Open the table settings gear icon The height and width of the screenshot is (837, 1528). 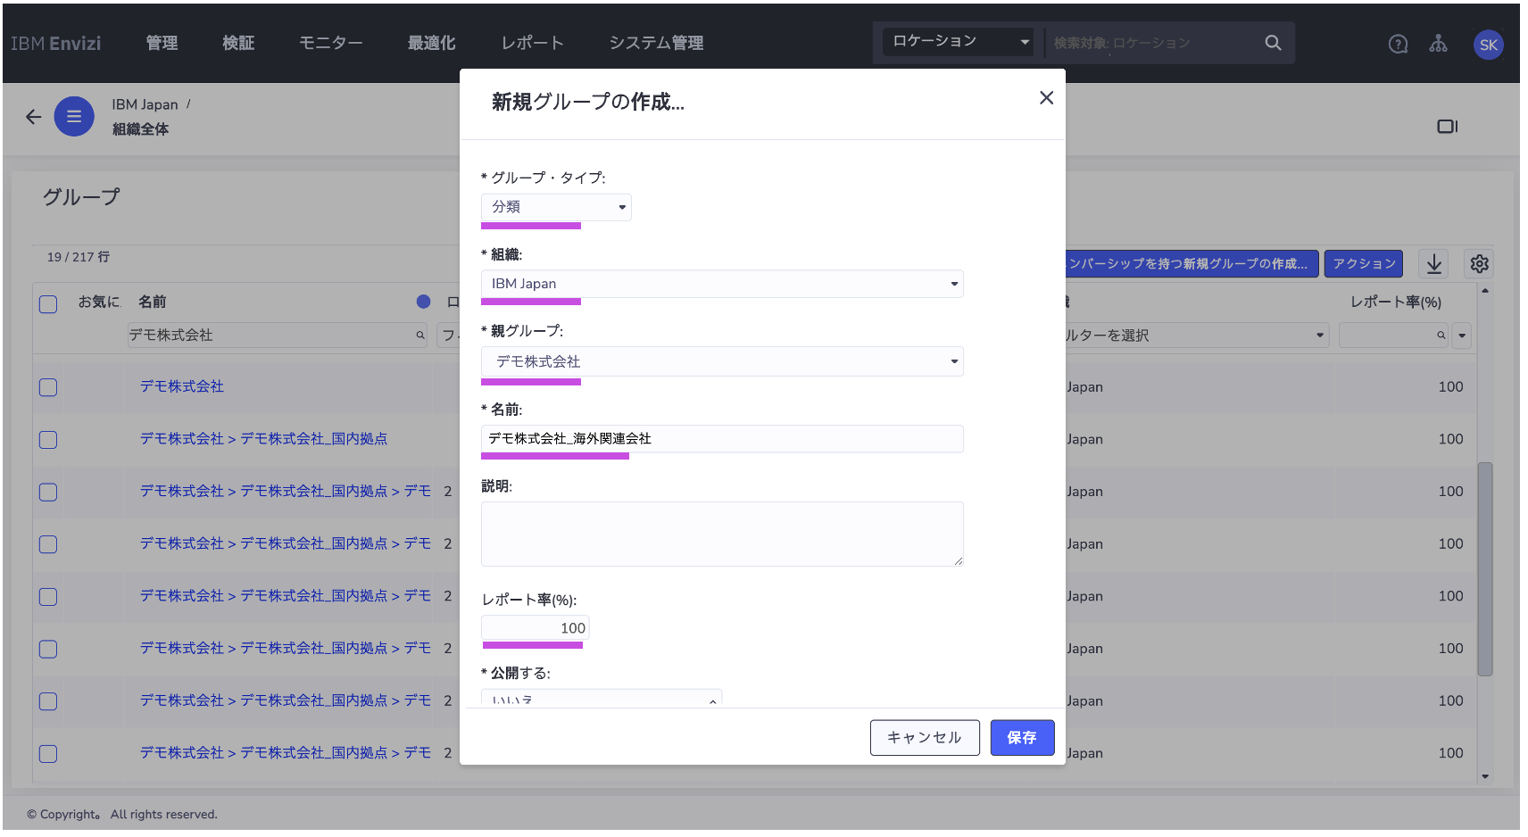tap(1479, 263)
